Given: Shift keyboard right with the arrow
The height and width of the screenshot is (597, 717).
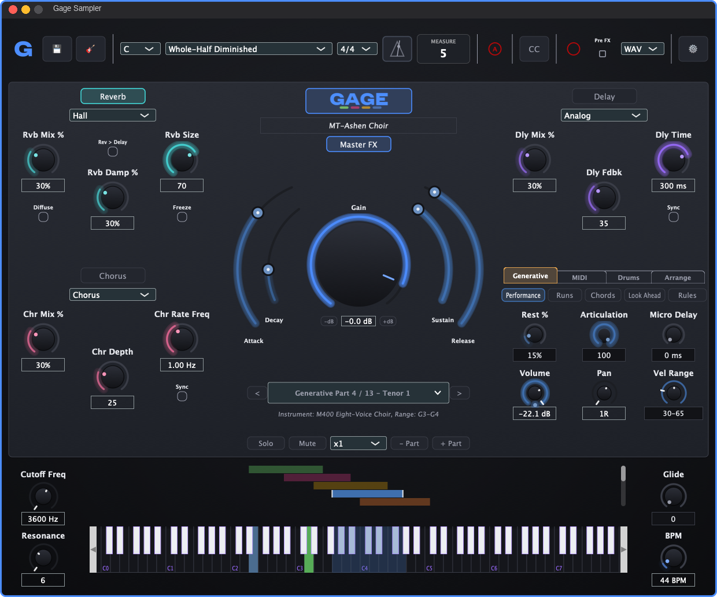Looking at the screenshot, I should [x=624, y=550].
